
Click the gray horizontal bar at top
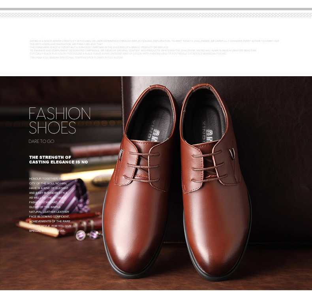pyautogui.click(x=156, y=9)
